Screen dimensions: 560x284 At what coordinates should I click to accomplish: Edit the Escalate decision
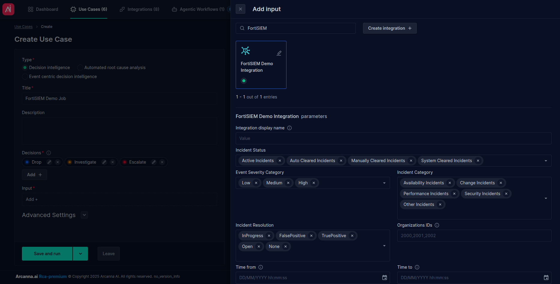(154, 162)
